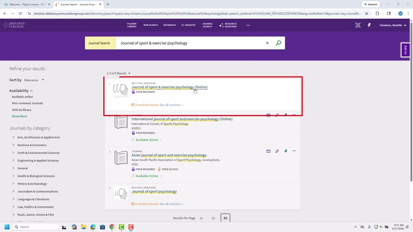
Task: Collapse the Availability filter section
Action: click(21, 91)
